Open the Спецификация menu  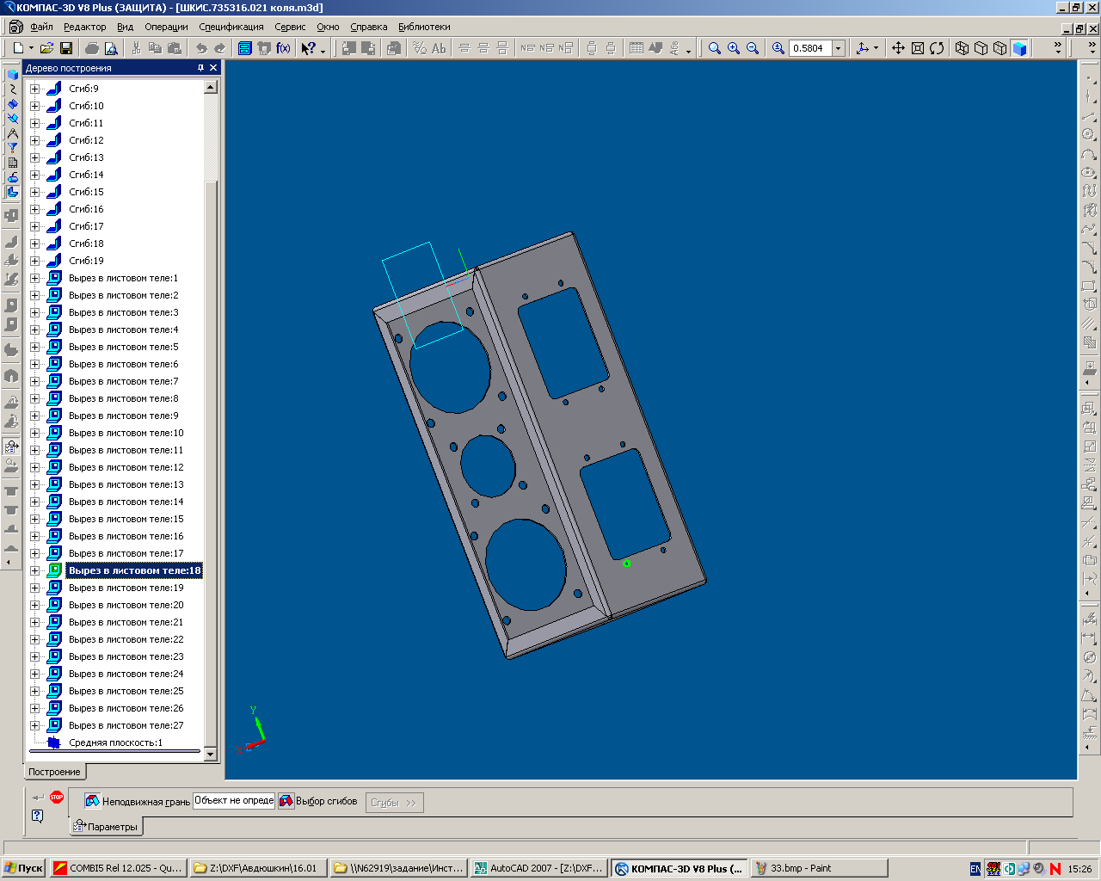231,27
